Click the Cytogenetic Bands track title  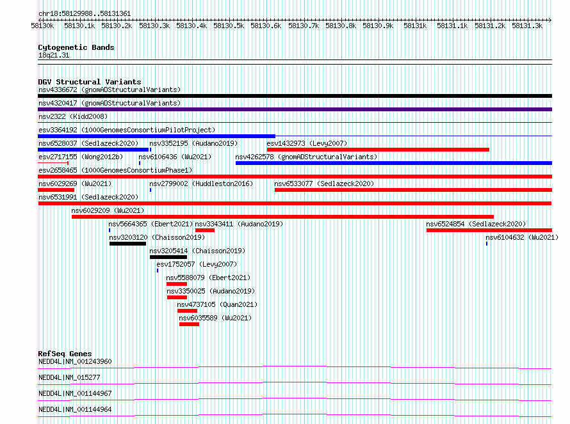[x=76, y=47]
